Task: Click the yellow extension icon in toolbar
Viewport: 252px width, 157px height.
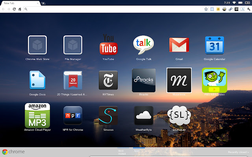Action: coord(218,9)
